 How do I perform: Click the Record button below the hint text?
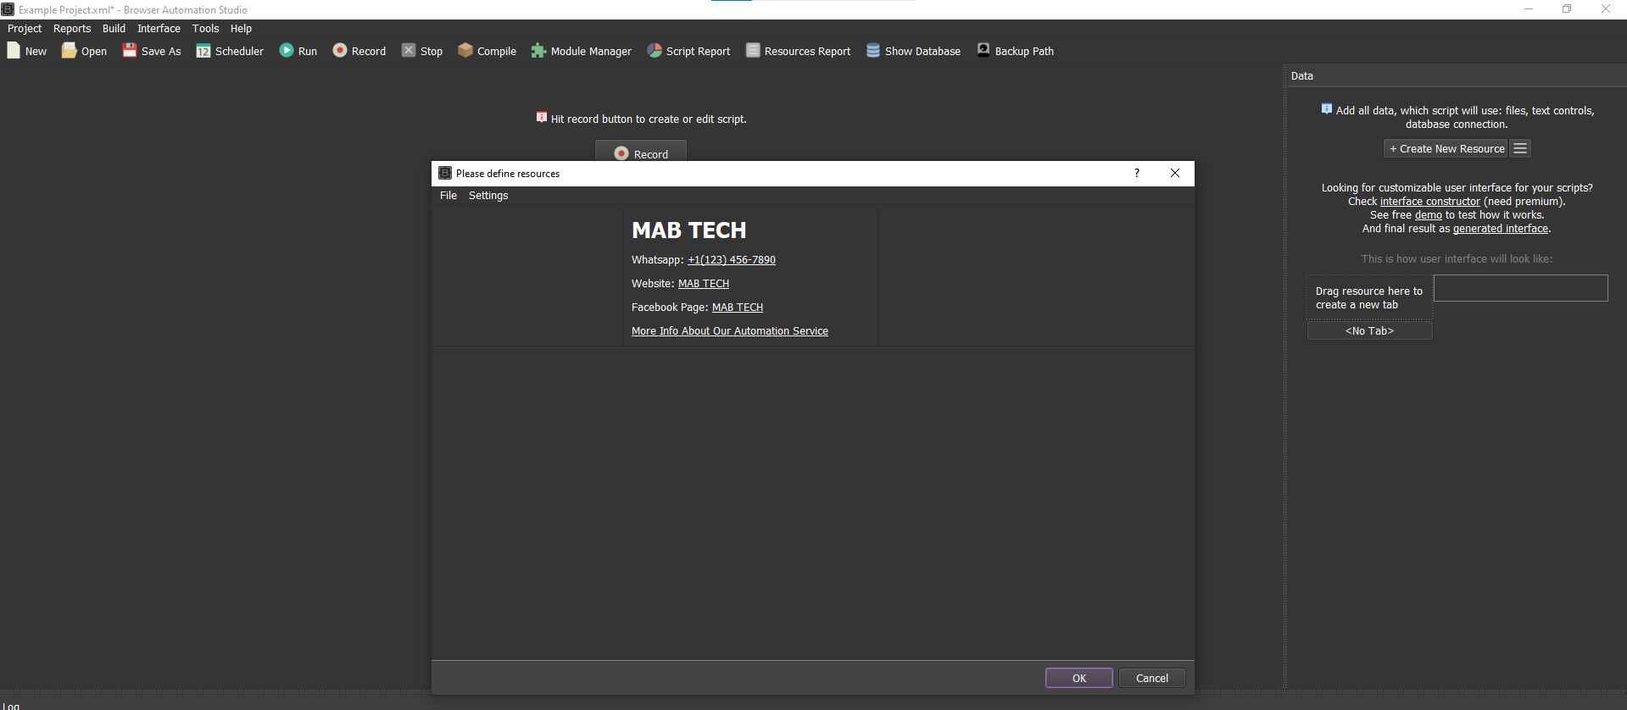click(x=641, y=153)
